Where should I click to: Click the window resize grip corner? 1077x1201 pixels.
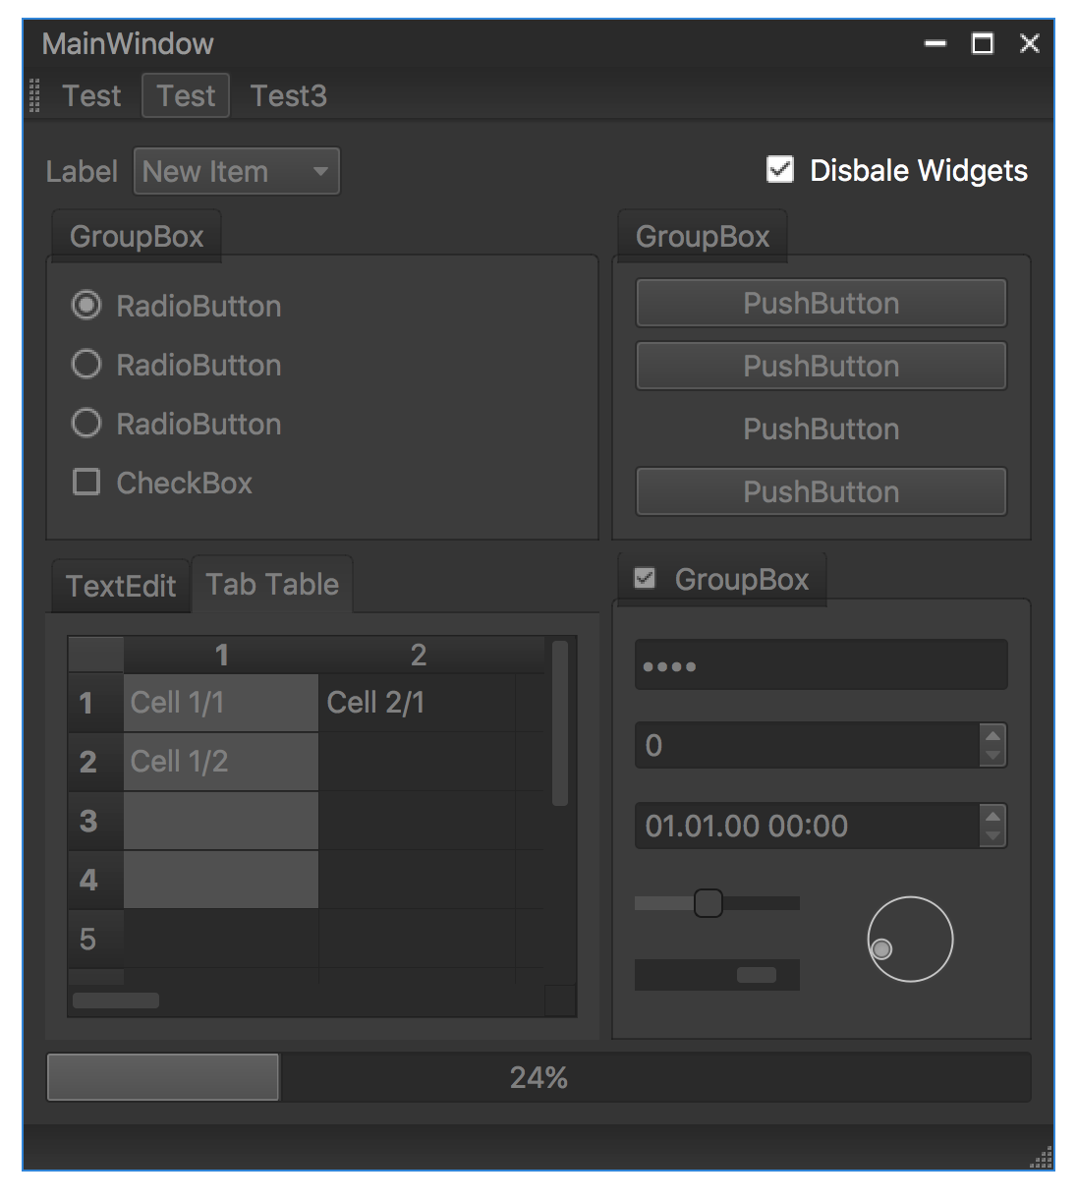pos(1041,1159)
